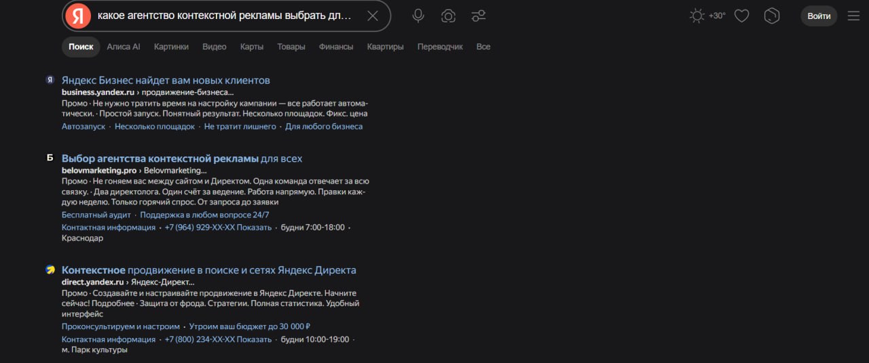Open the Не тратит лишнего sitelink
The height and width of the screenshot is (363, 869).
coord(240,127)
